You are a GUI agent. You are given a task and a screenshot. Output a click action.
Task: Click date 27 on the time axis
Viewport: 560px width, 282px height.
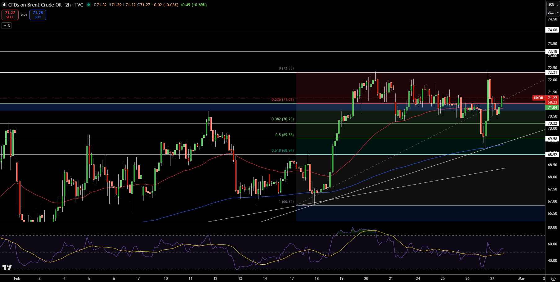point(492,279)
